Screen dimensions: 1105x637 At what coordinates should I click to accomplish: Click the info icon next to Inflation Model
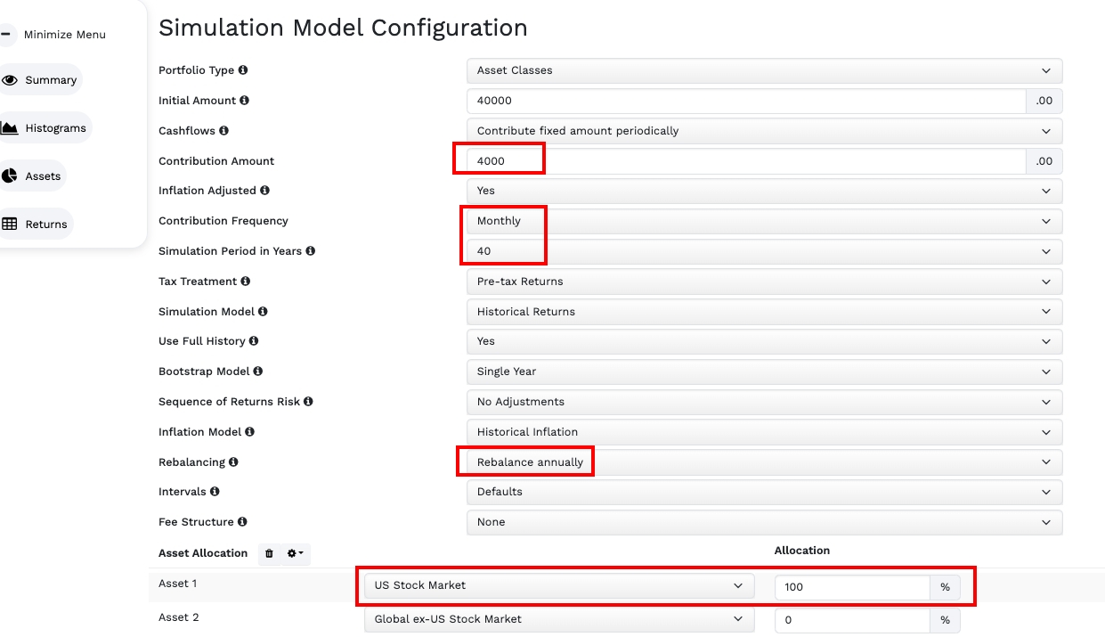[249, 432]
